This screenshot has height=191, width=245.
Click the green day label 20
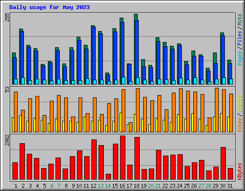[151, 186]
